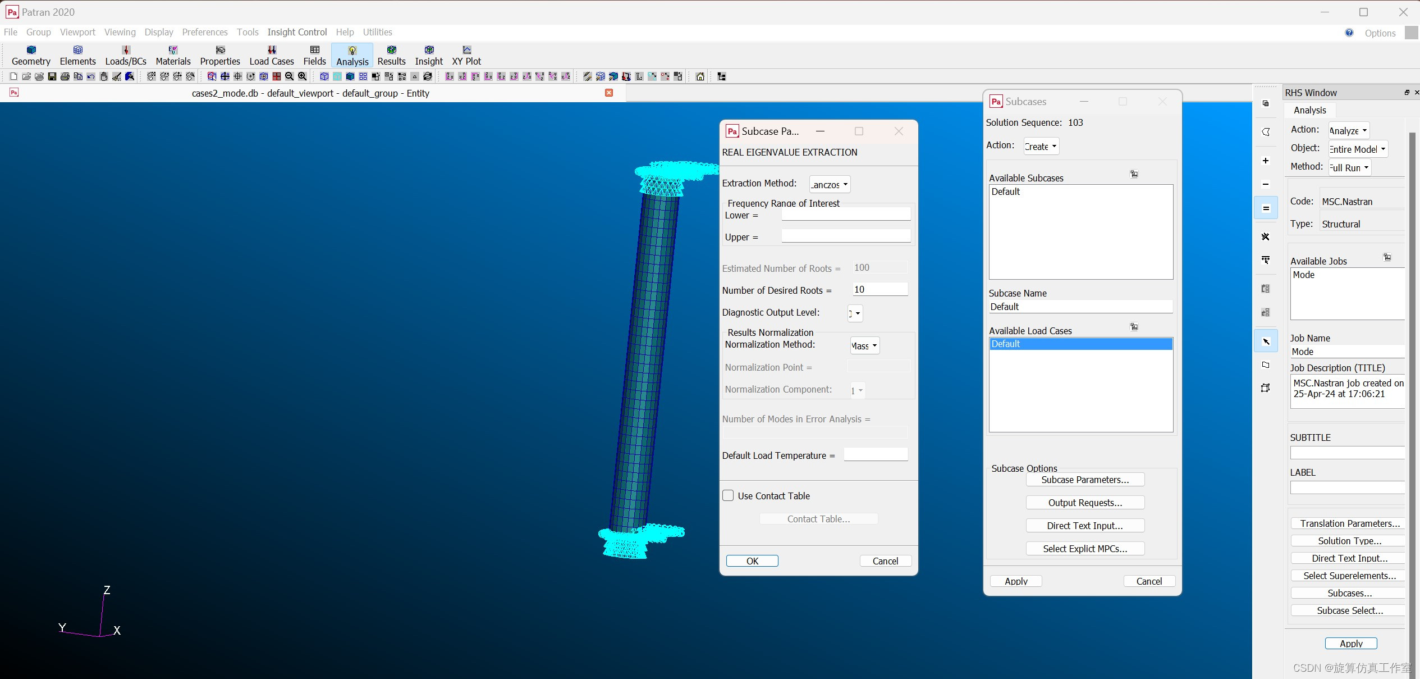The image size is (1420, 679).
Task: Open the Geometry application
Action: tap(31, 56)
